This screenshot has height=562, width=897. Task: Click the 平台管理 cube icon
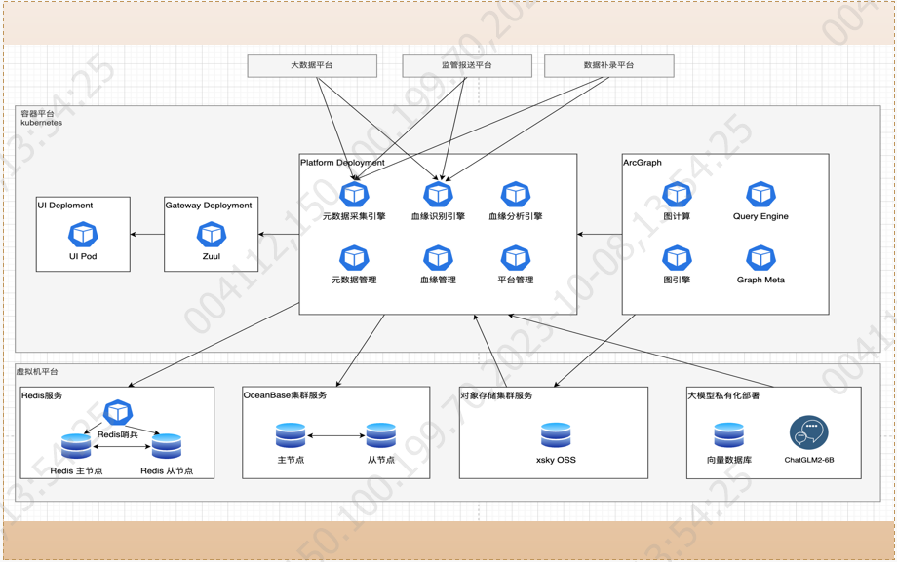point(516,258)
